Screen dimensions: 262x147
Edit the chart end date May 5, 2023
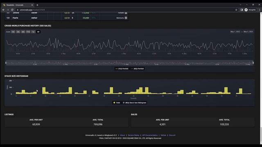pyautogui.click(x=248, y=32)
